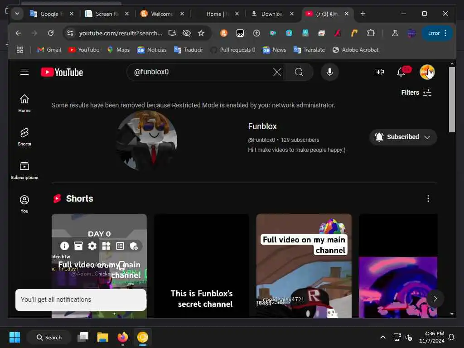Open Subscriptions in the sidebar
Viewport: 464px width, 348px height.
(24, 170)
